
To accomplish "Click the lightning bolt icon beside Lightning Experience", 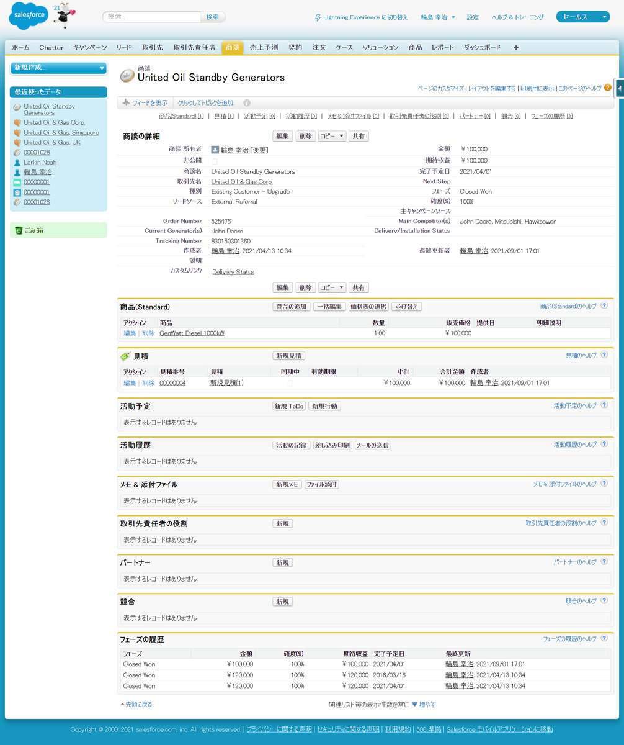I will pos(318,17).
